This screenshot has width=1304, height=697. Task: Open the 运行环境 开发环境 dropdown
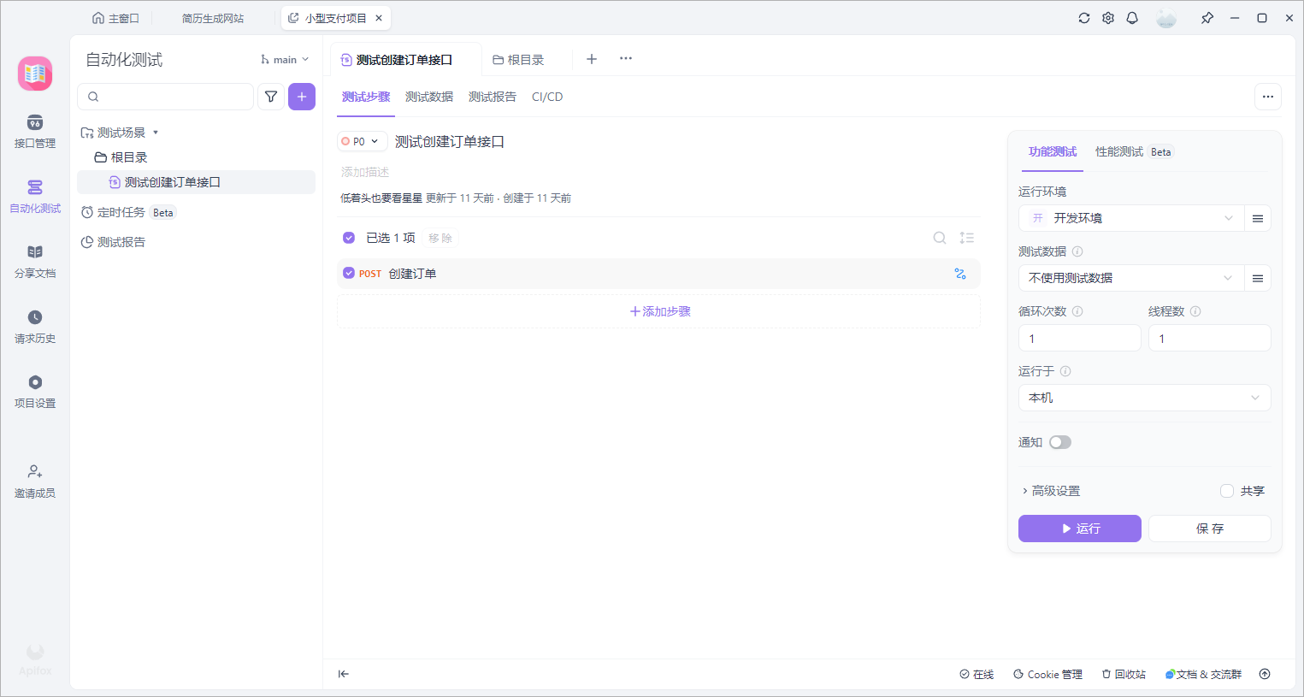tap(1132, 218)
